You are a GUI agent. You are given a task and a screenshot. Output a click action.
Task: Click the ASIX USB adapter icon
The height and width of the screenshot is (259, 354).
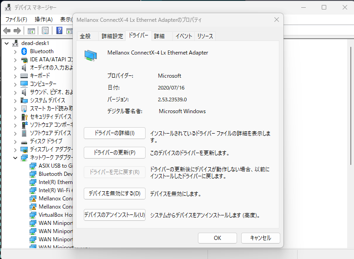(x=33, y=166)
